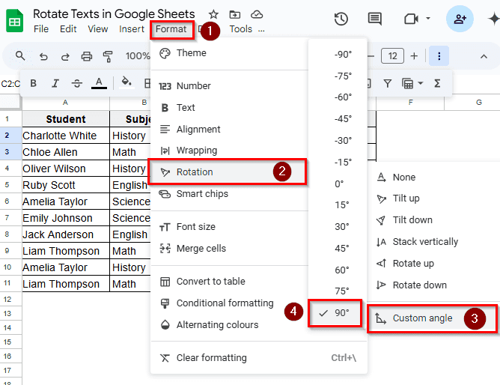The image size is (500, 385).
Task: Click the share person icon
Action: point(459,19)
